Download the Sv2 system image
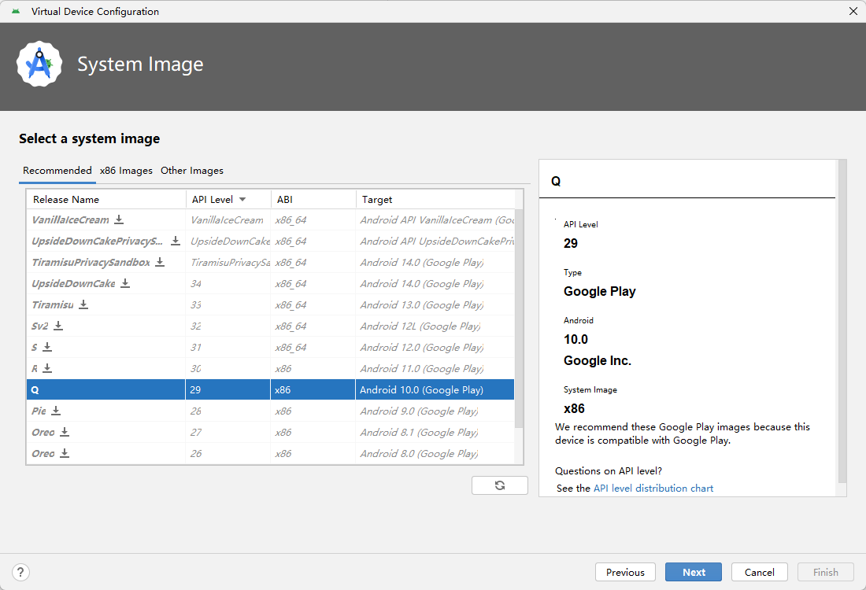The height and width of the screenshot is (590, 866). click(58, 326)
